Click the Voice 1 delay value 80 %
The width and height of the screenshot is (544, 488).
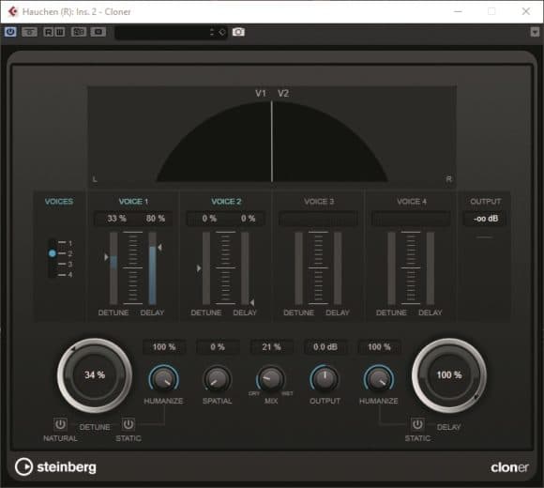156,219
